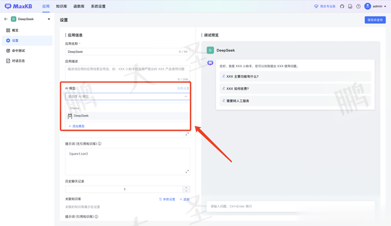Viewport: 391px width, 226px height.
Task: Open the admin user menu
Action: tap(375, 6)
